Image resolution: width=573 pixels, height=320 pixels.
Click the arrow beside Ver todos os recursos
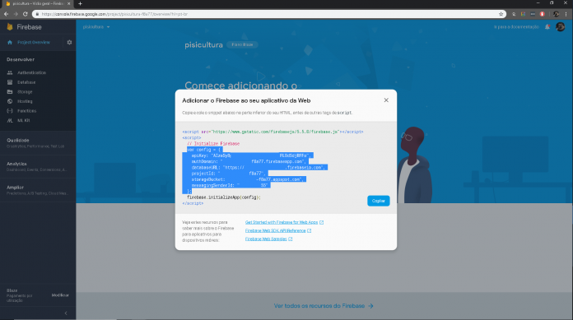tap(370, 306)
